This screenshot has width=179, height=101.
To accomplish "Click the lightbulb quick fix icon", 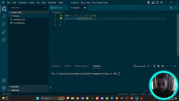I will coord(61,18).
